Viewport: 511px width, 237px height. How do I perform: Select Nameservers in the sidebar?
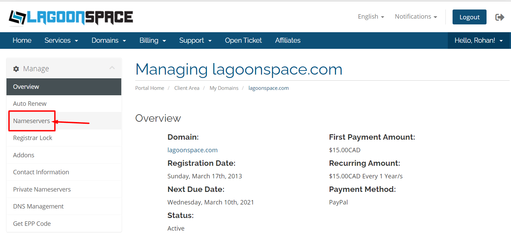click(32, 121)
